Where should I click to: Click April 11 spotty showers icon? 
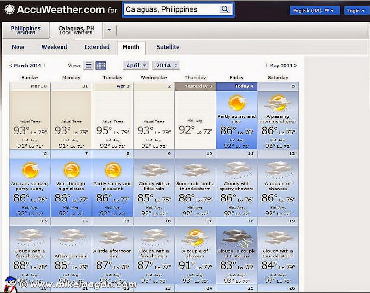tap(237, 170)
